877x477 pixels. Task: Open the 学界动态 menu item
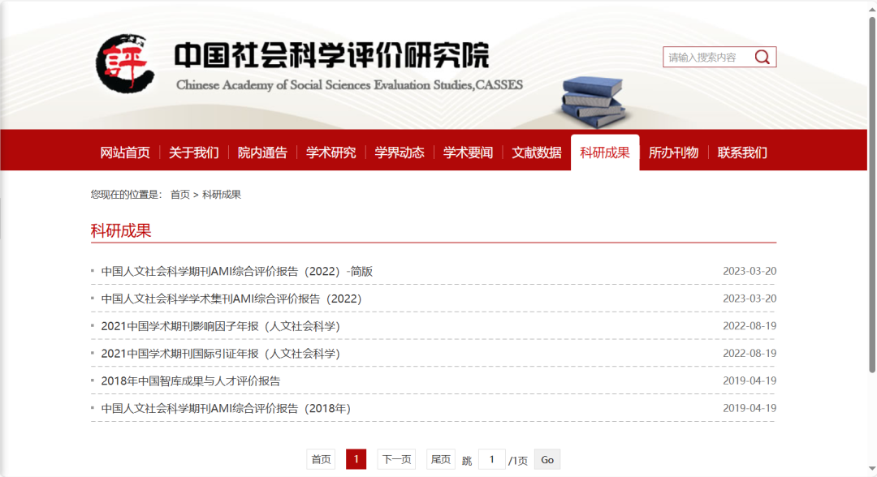click(x=398, y=153)
